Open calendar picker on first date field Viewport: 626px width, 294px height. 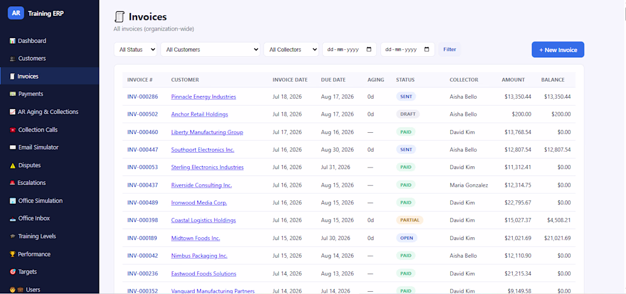(369, 49)
